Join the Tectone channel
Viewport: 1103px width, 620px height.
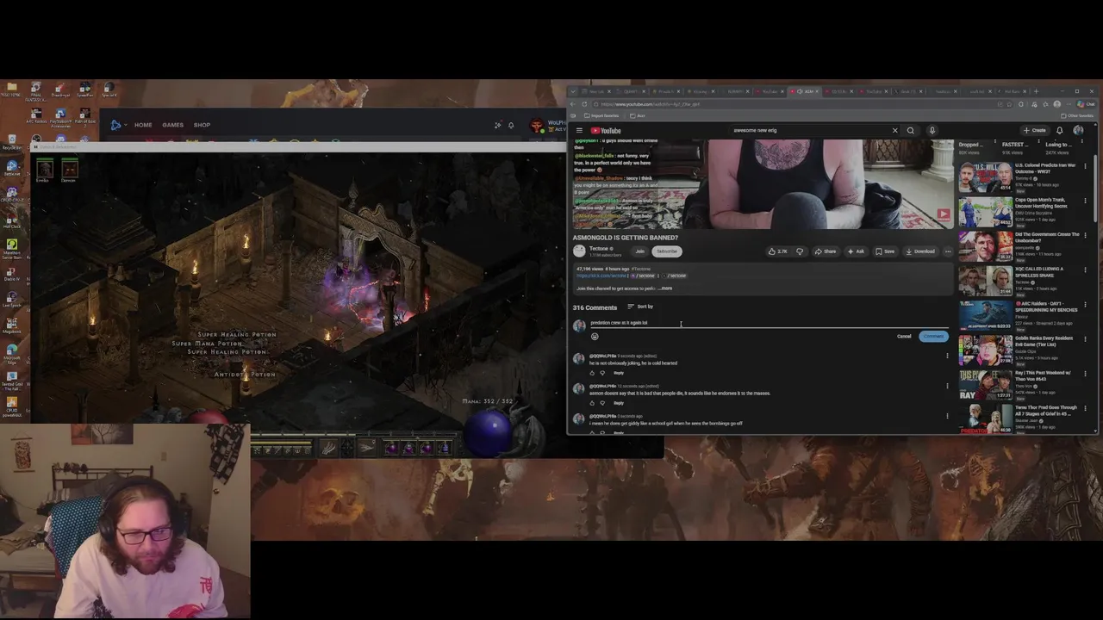click(x=639, y=251)
